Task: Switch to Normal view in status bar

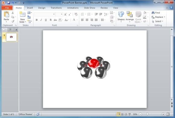Action: [x=119, y=114]
